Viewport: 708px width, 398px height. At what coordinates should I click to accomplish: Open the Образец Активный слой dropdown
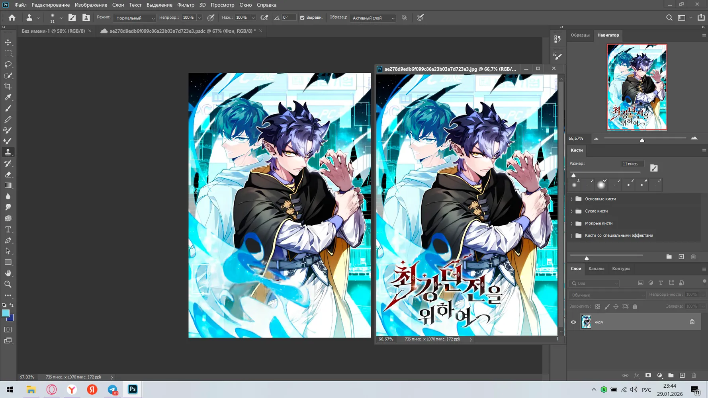coord(373,18)
